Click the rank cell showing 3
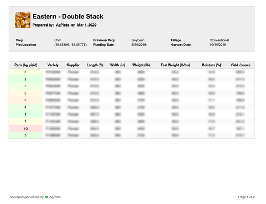This screenshot has height=204, width=266. click(25, 135)
